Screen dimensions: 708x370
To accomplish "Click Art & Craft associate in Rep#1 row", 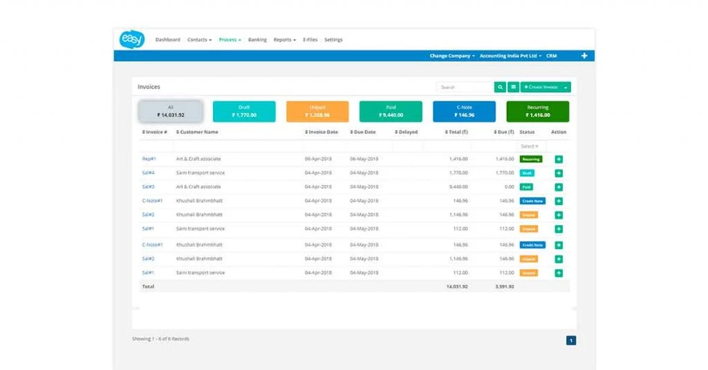I will coord(198,159).
